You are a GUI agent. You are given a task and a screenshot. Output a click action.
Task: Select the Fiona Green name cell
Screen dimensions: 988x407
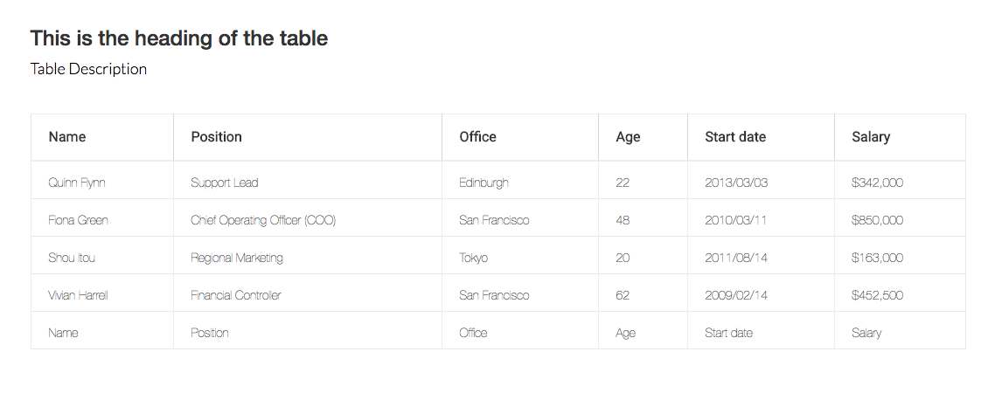[102, 220]
